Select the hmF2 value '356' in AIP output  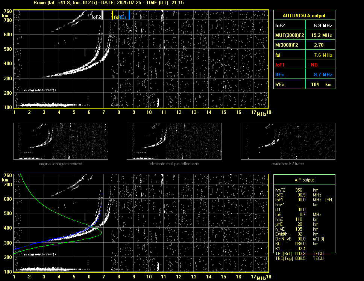pyautogui.click(x=299, y=190)
